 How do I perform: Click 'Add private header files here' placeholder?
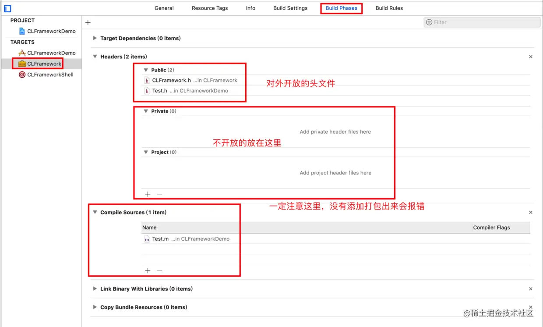coord(335,132)
